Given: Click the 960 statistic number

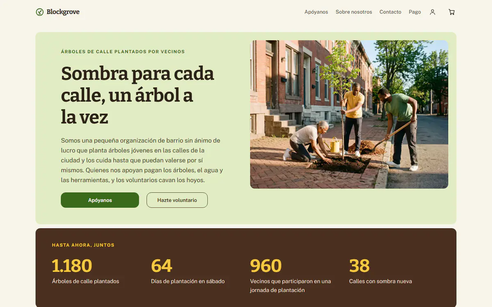Looking at the screenshot, I should [266, 266].
